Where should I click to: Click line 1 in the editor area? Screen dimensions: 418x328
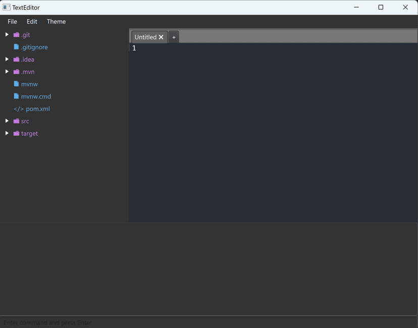pyautogui.click(x=252, y=49)
